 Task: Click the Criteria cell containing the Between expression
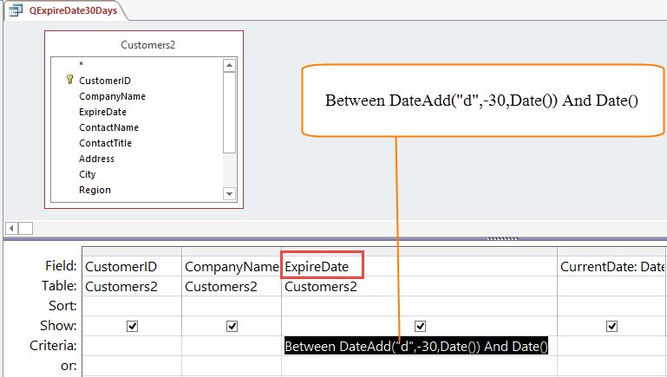click(416, 347)
